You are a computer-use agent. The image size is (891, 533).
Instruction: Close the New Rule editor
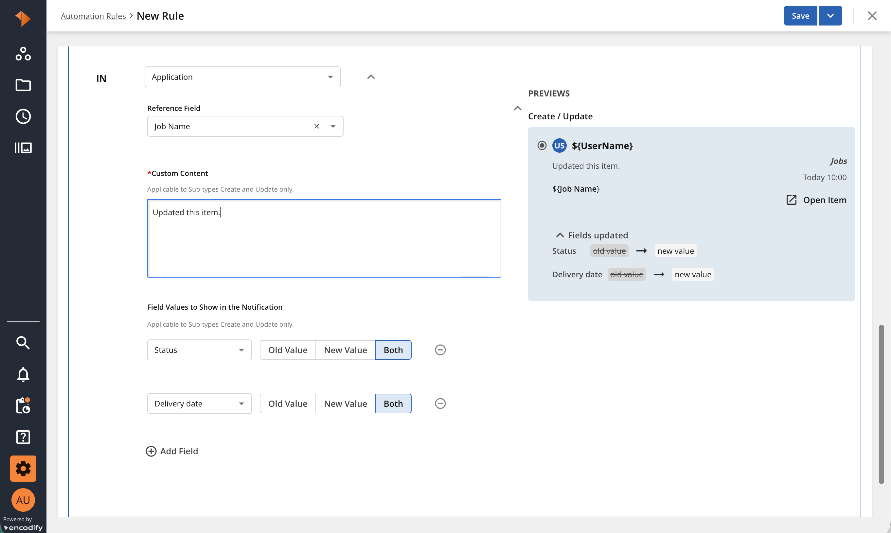tap(872, 16)
